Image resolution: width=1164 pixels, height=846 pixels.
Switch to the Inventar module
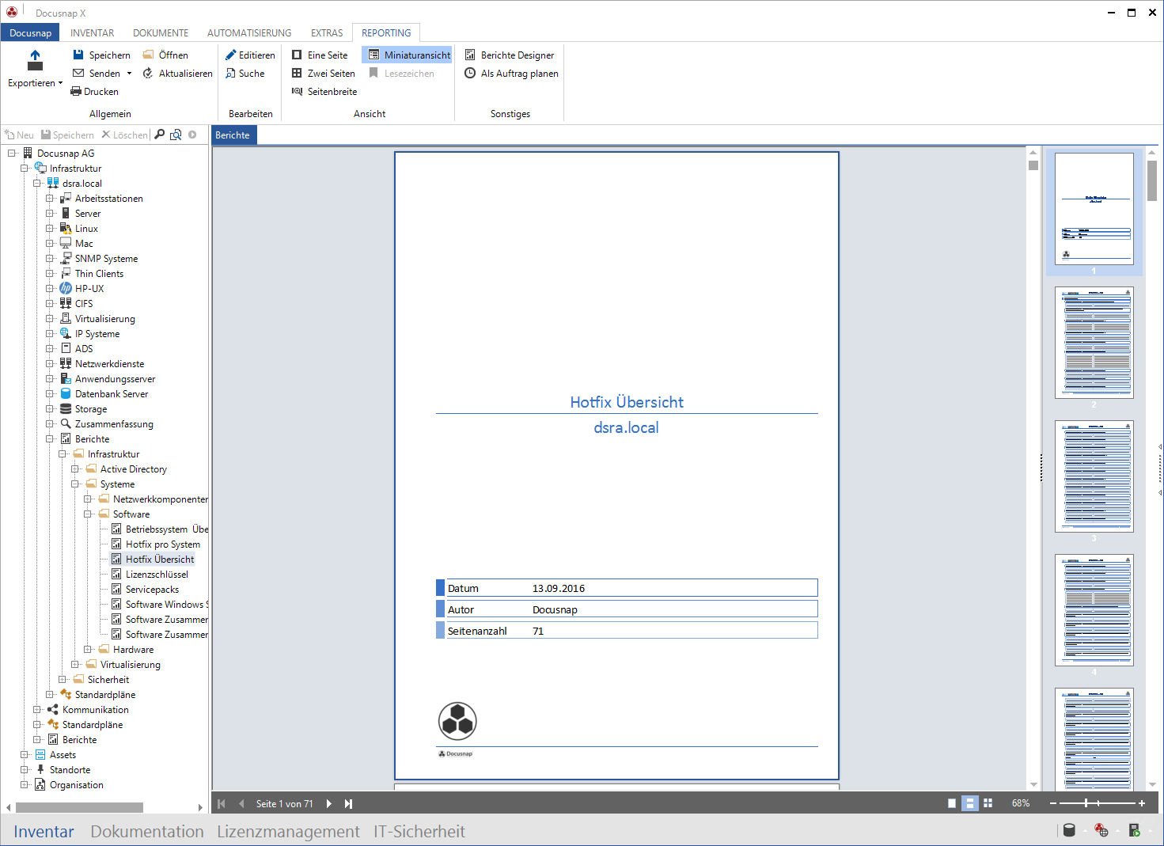(44, 831)
